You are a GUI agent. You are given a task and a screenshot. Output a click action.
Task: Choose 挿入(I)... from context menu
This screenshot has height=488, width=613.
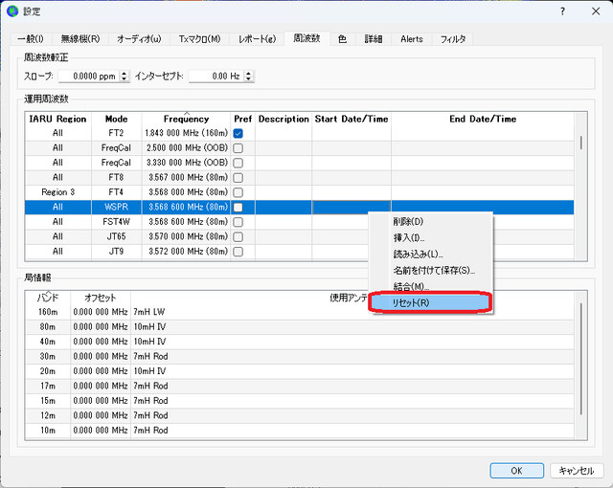click(x=430, y=237)
